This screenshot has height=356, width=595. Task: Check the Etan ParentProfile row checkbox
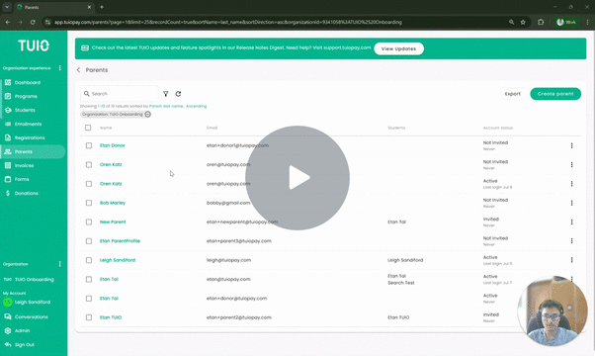tap(89, 241)
